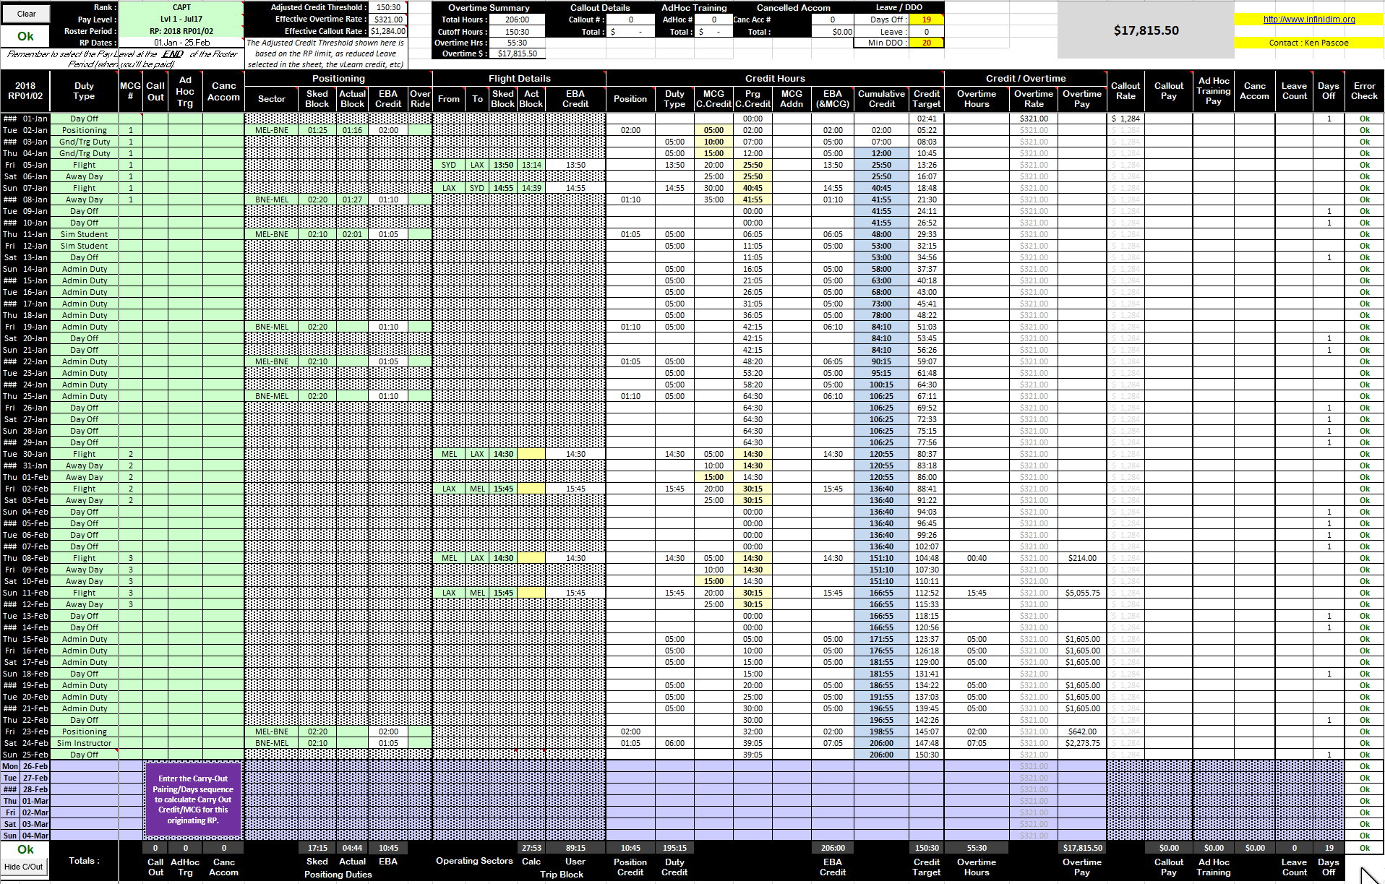The width and height of the screenshot is (1385, 884).
Task: Select the Callout Rate column header
Action: click(x=1125, y=91)
